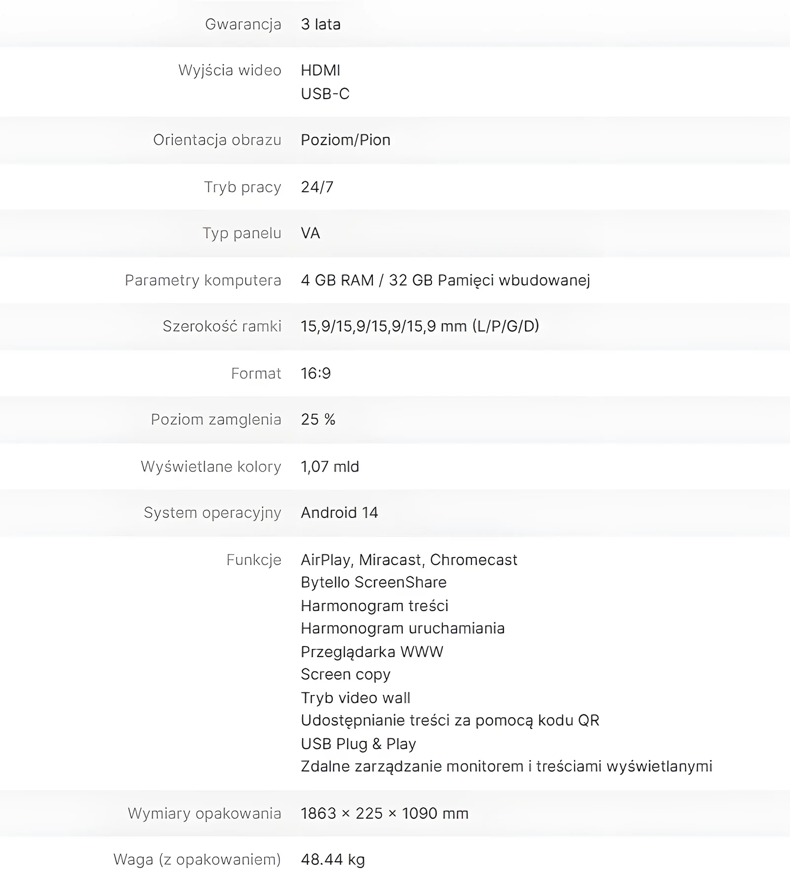Viewport: 790px width, 879px height.
Task: Click the HDMI video output entry
Action: pos(320,70)
